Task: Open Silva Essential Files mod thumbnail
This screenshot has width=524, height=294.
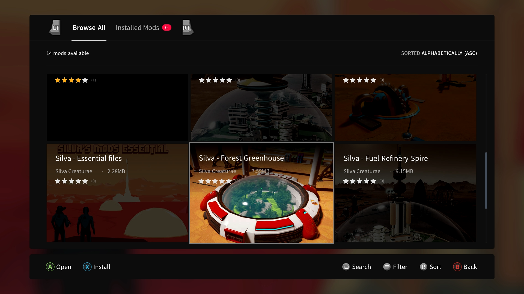Action: (117, 193)
